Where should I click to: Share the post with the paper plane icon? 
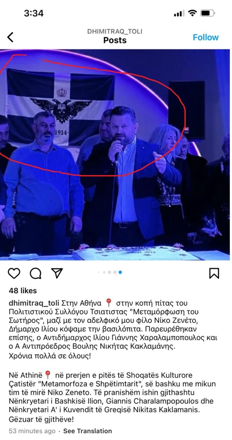[57, 273]
